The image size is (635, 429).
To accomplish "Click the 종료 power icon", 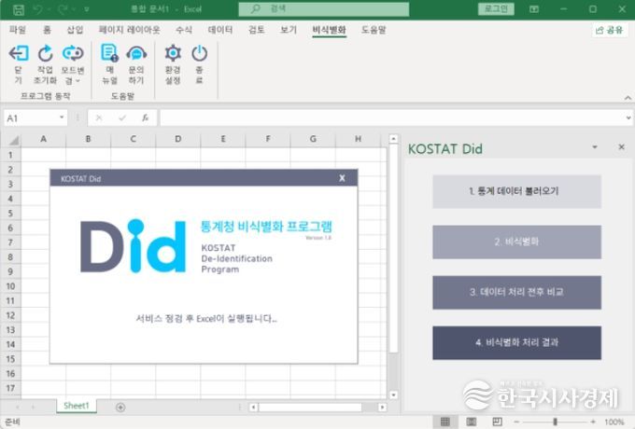I will [x=199, y=54].
